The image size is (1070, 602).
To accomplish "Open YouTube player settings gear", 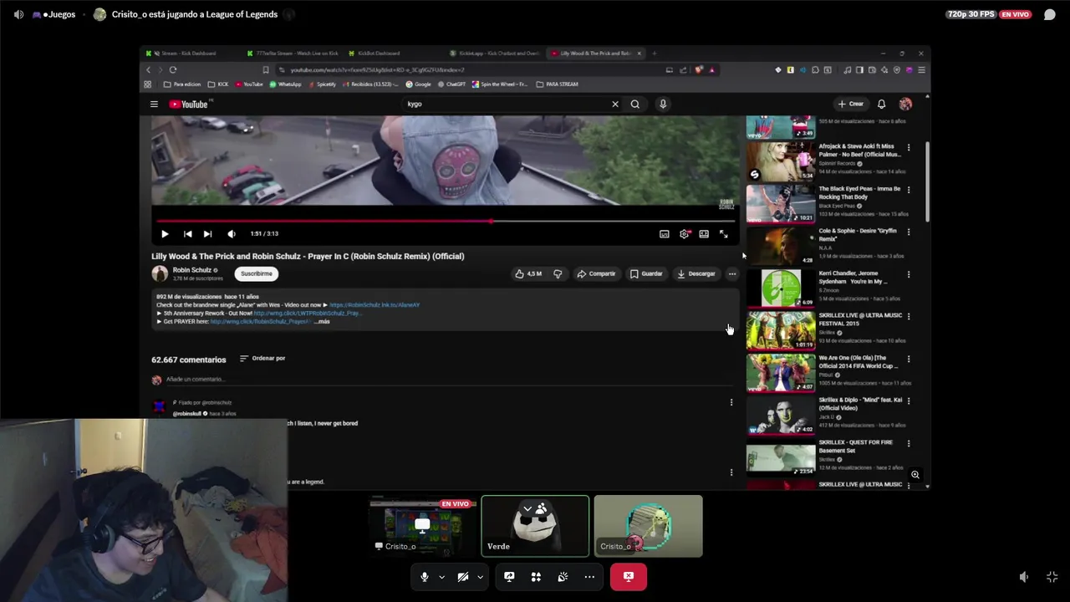I will (x=685, y=234).
